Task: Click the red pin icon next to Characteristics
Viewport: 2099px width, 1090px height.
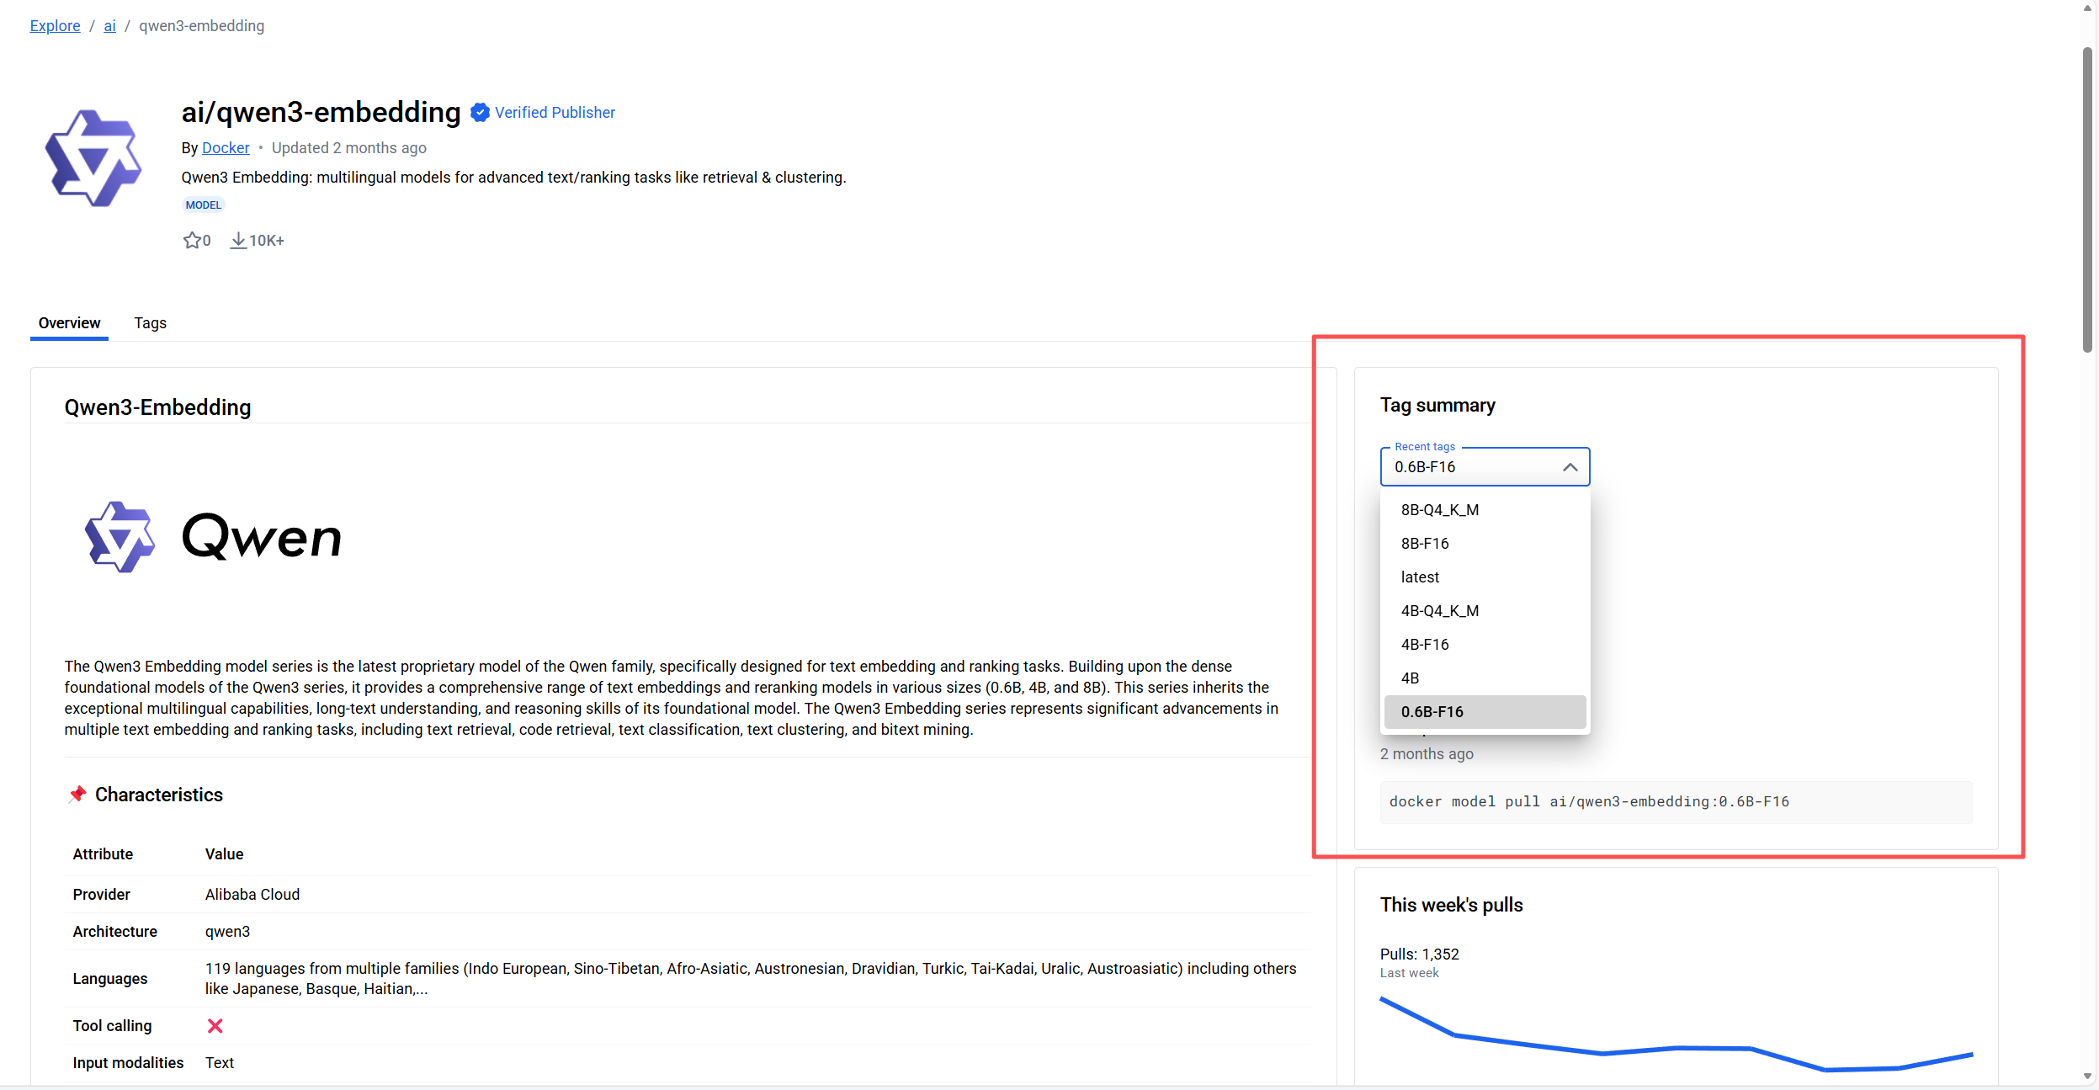Action: pos(77,795)
